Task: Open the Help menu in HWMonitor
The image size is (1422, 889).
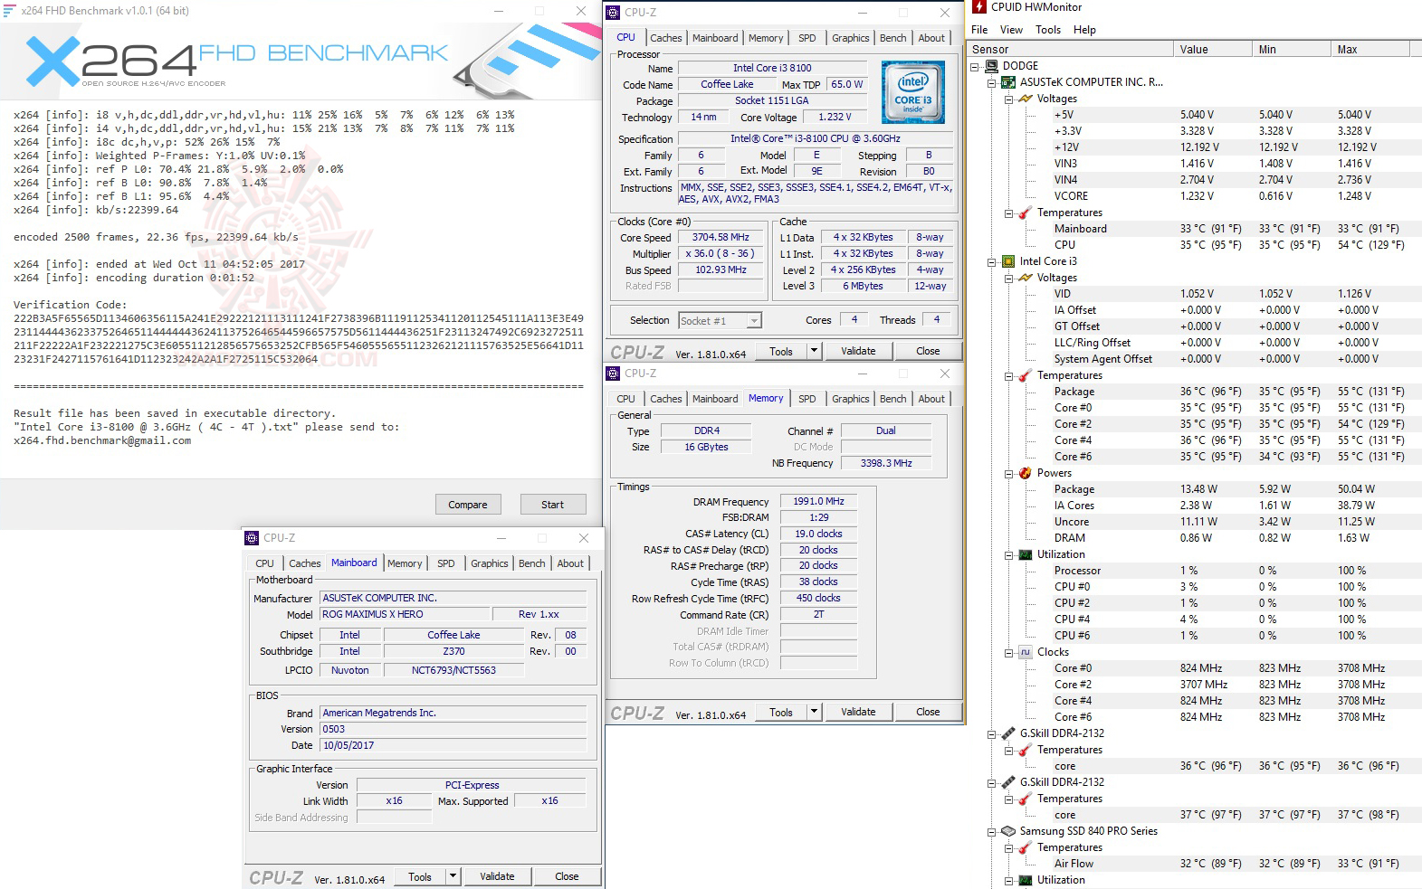Action: [x=1084, y=30]
